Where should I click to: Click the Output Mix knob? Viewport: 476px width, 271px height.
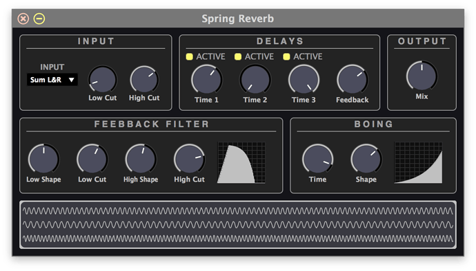tap(422, 76)
